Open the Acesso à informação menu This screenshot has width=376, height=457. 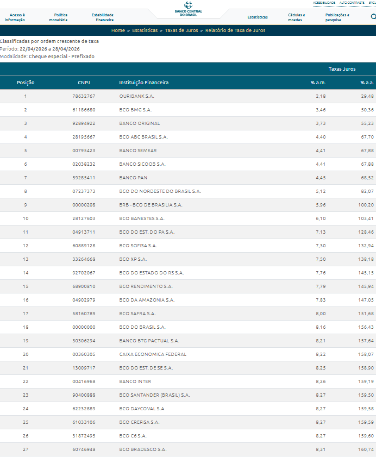[x=15, y=17]
